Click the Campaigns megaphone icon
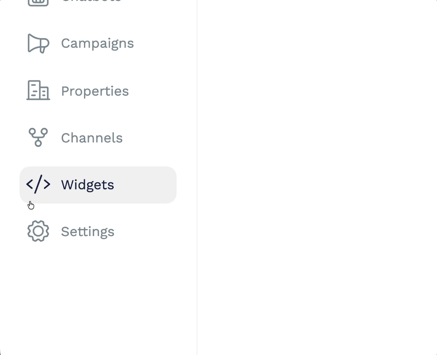437x355 pixels. (38, 43)
